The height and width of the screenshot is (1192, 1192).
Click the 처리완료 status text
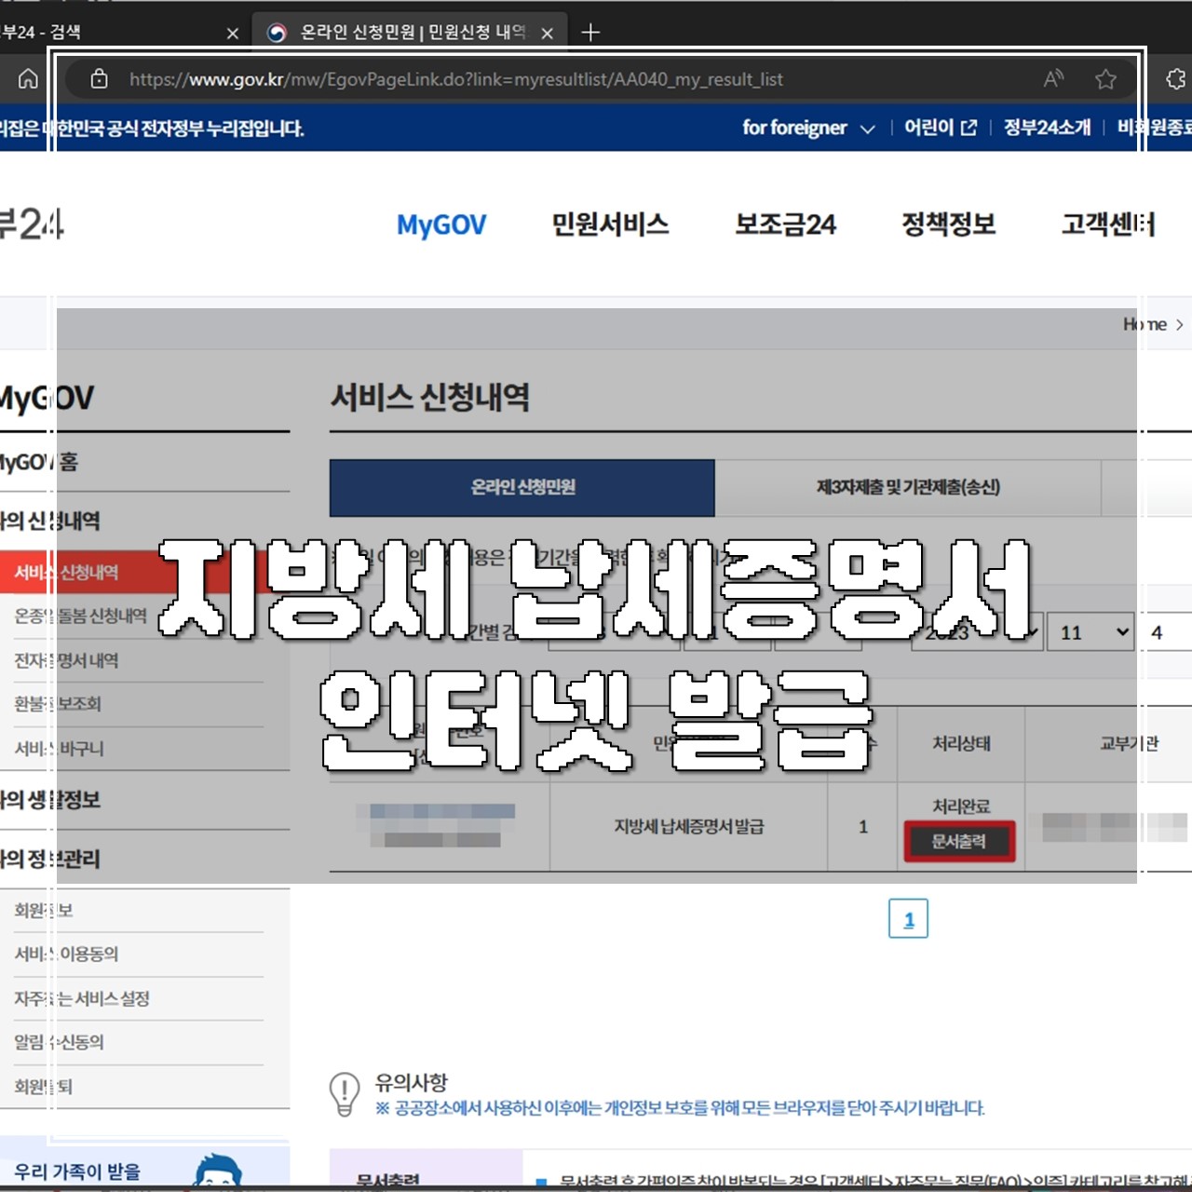click(961, 806)
